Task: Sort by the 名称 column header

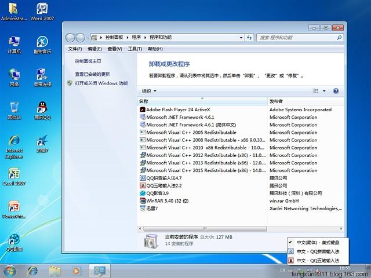Action: [202, 101]
